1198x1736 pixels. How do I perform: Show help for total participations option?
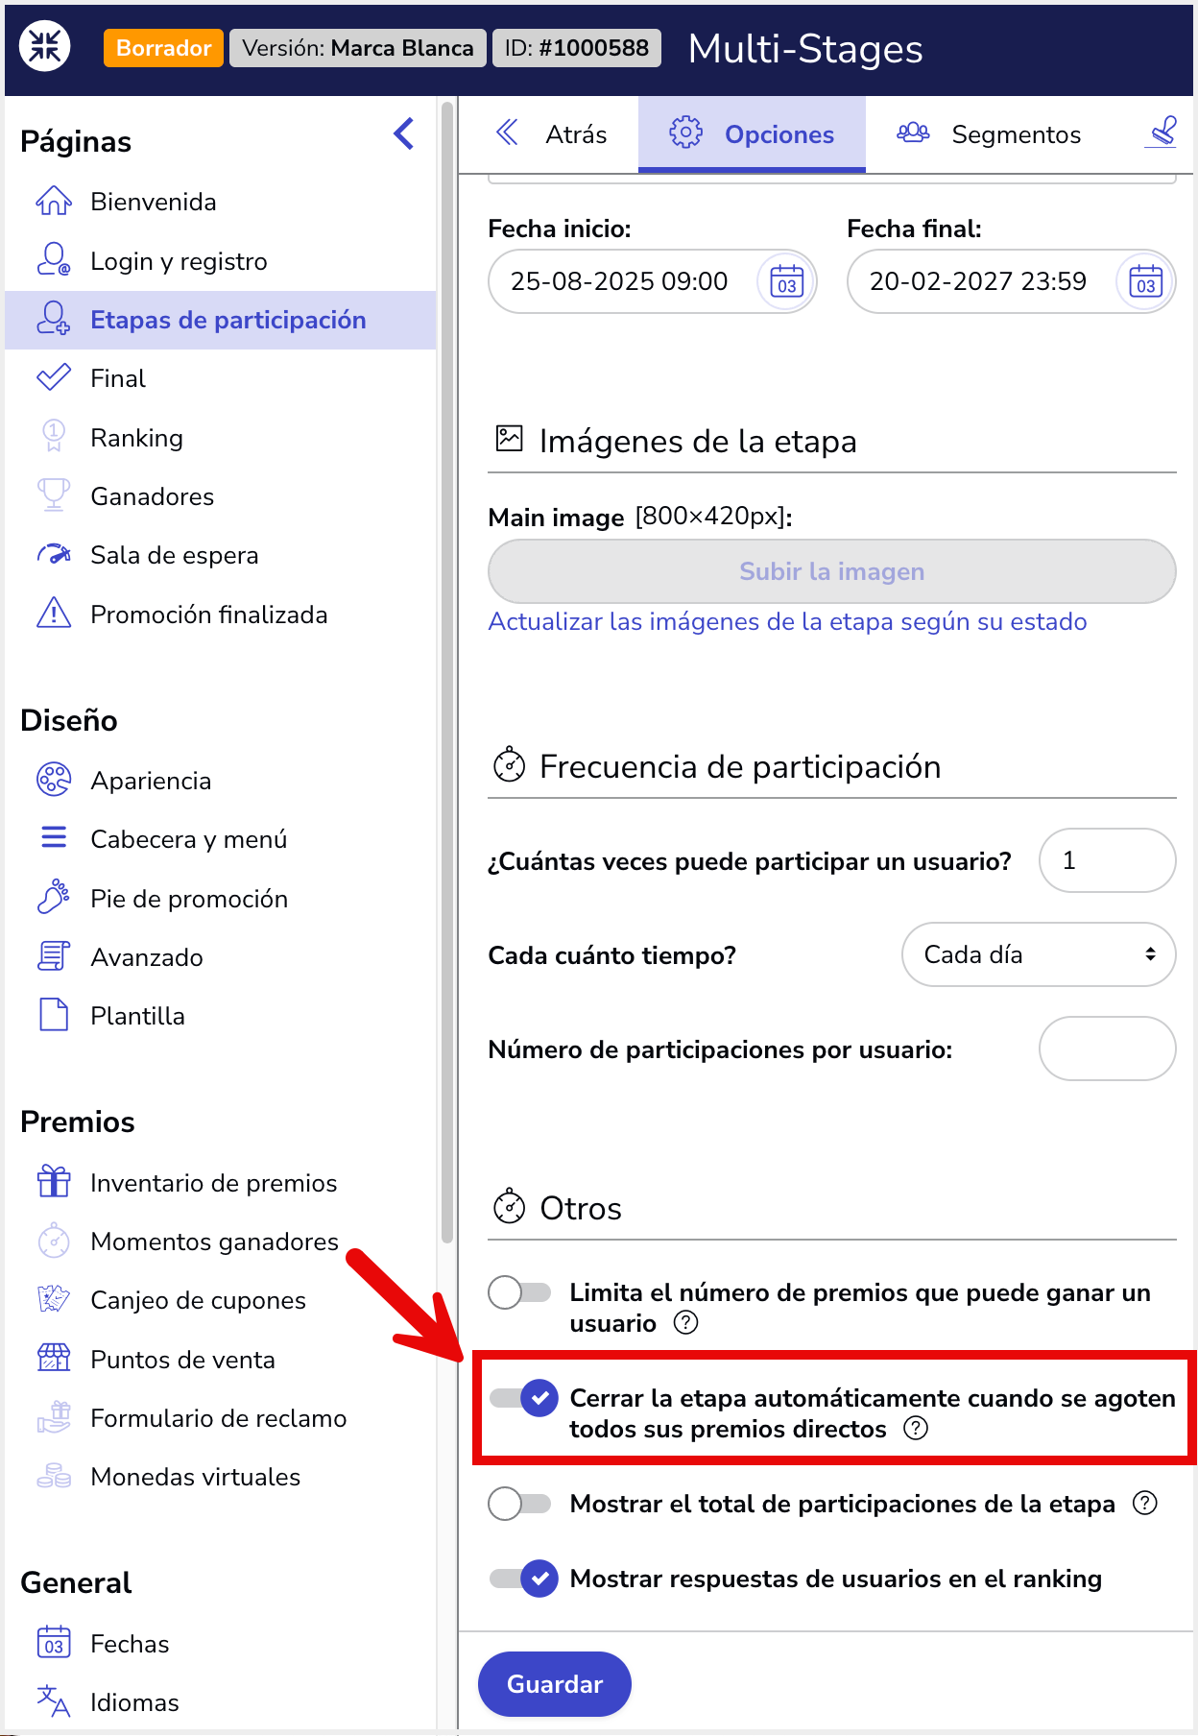point(1144,1504)
